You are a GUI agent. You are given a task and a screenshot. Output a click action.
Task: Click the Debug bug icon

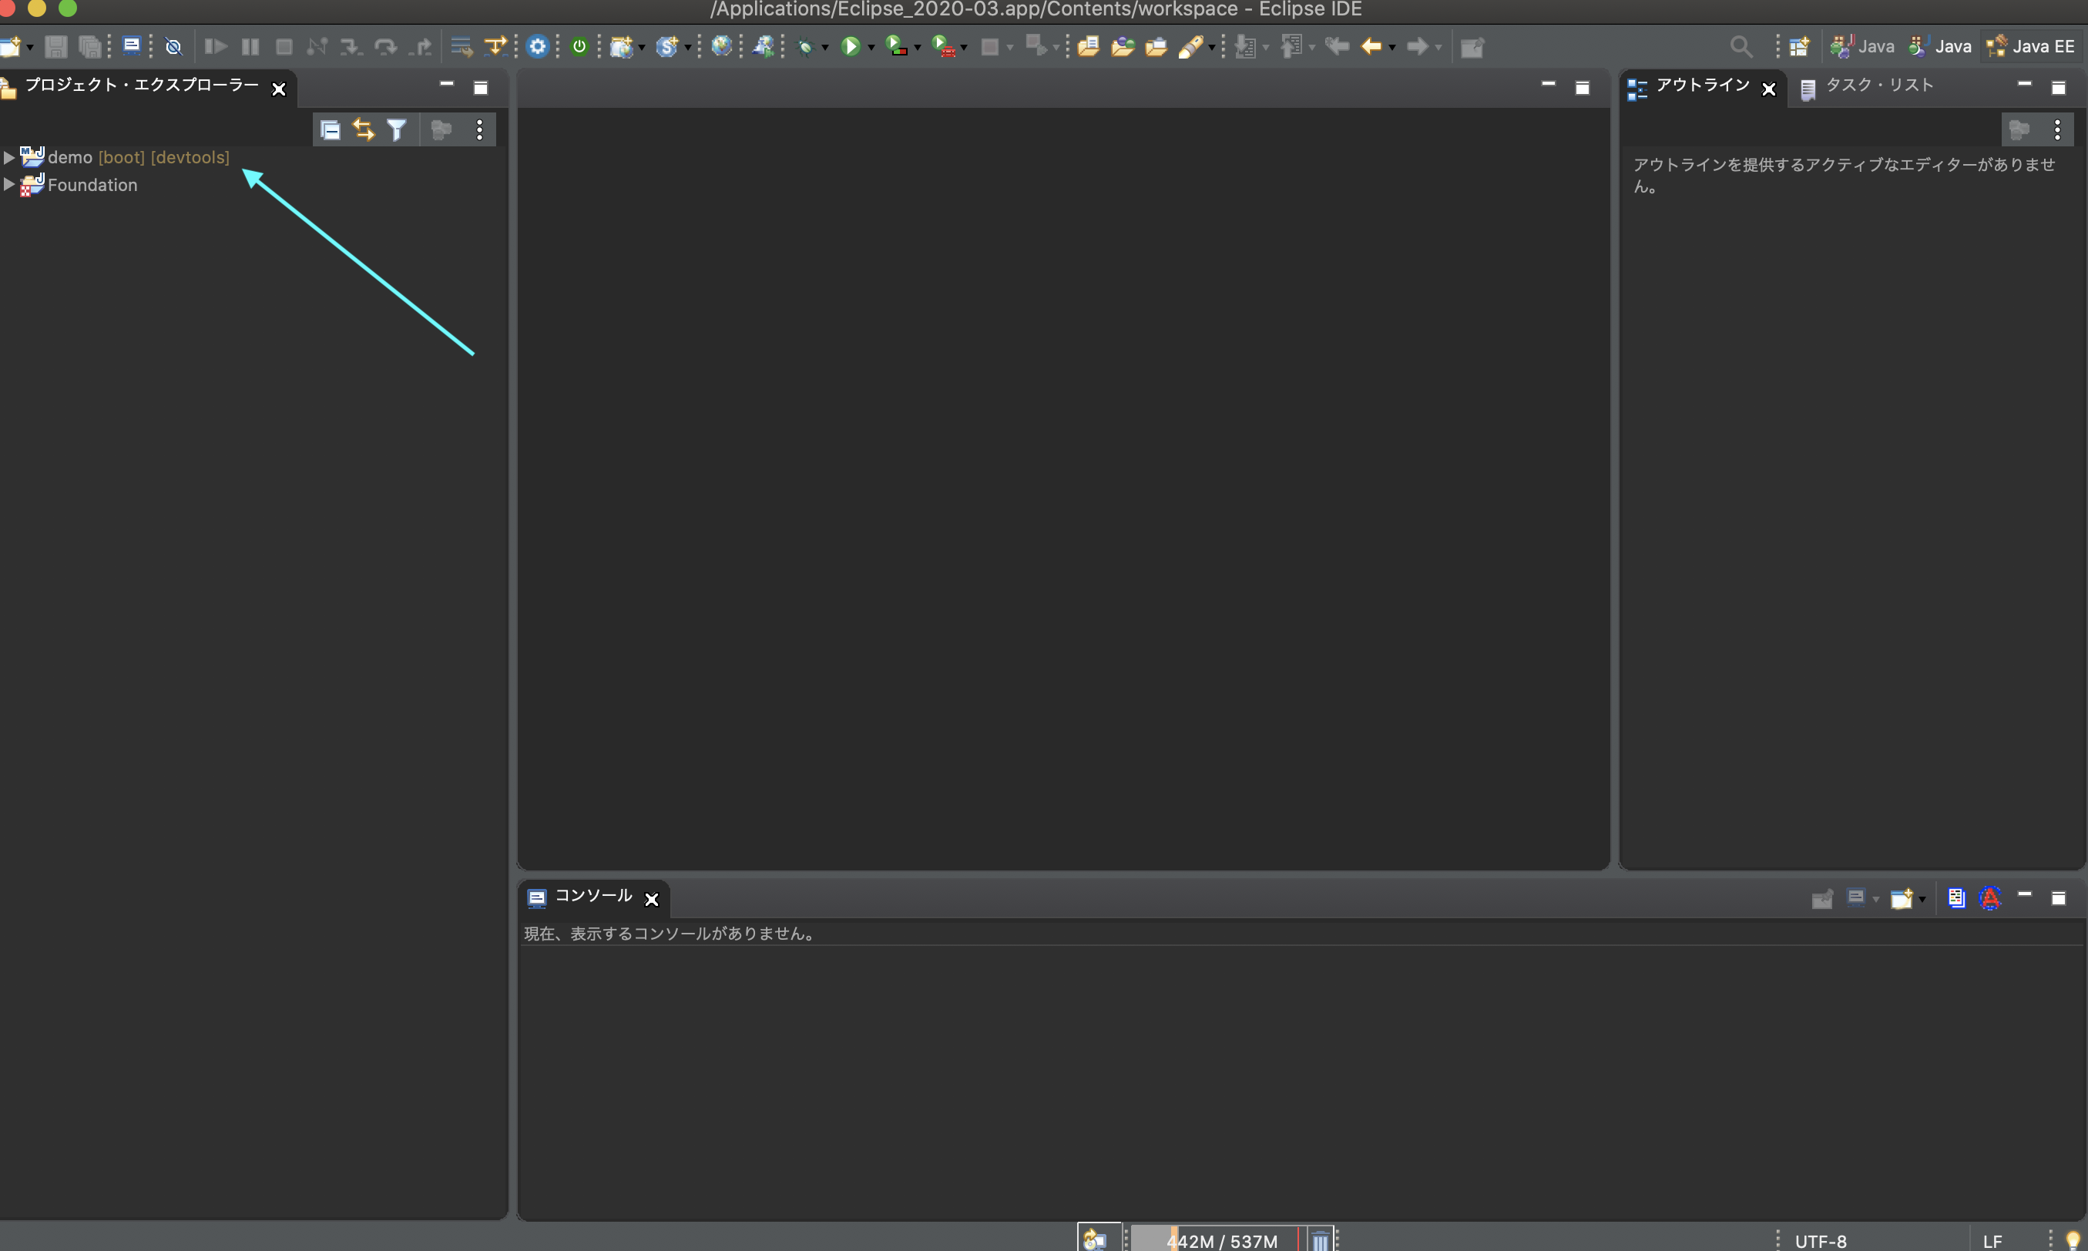point(805,47)
